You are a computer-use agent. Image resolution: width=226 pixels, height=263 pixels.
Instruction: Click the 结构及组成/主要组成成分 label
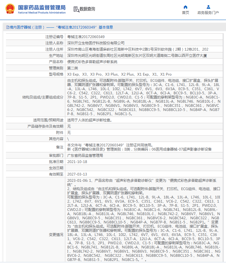click(x=43, y=97)
